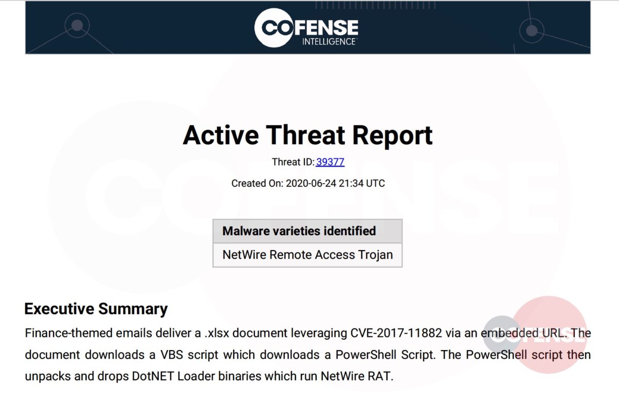Open the Threat ID 39377 link
619x394 pixels.
(330, 162)
